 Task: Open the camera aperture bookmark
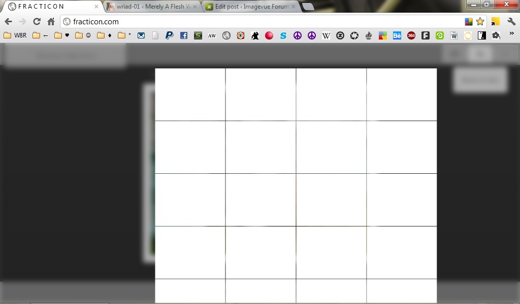pos(354,35)
